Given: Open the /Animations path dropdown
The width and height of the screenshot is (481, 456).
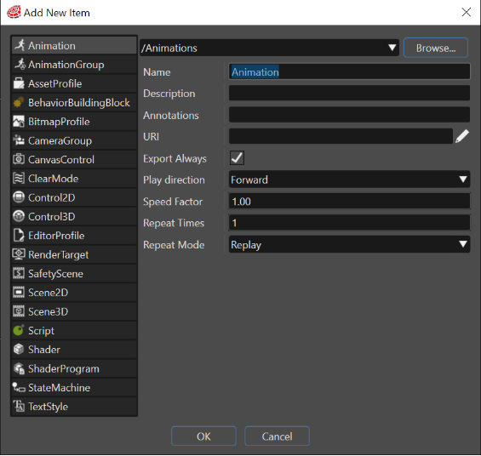Looking at the screenshot, I should [x=269, y=48].
